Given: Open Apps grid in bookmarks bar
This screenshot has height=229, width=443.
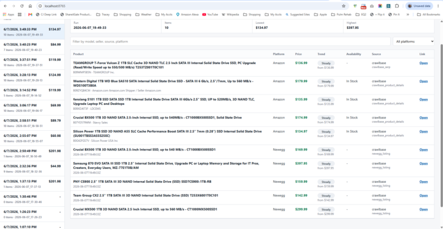Looking at the screenshot, I should [9, 14].
